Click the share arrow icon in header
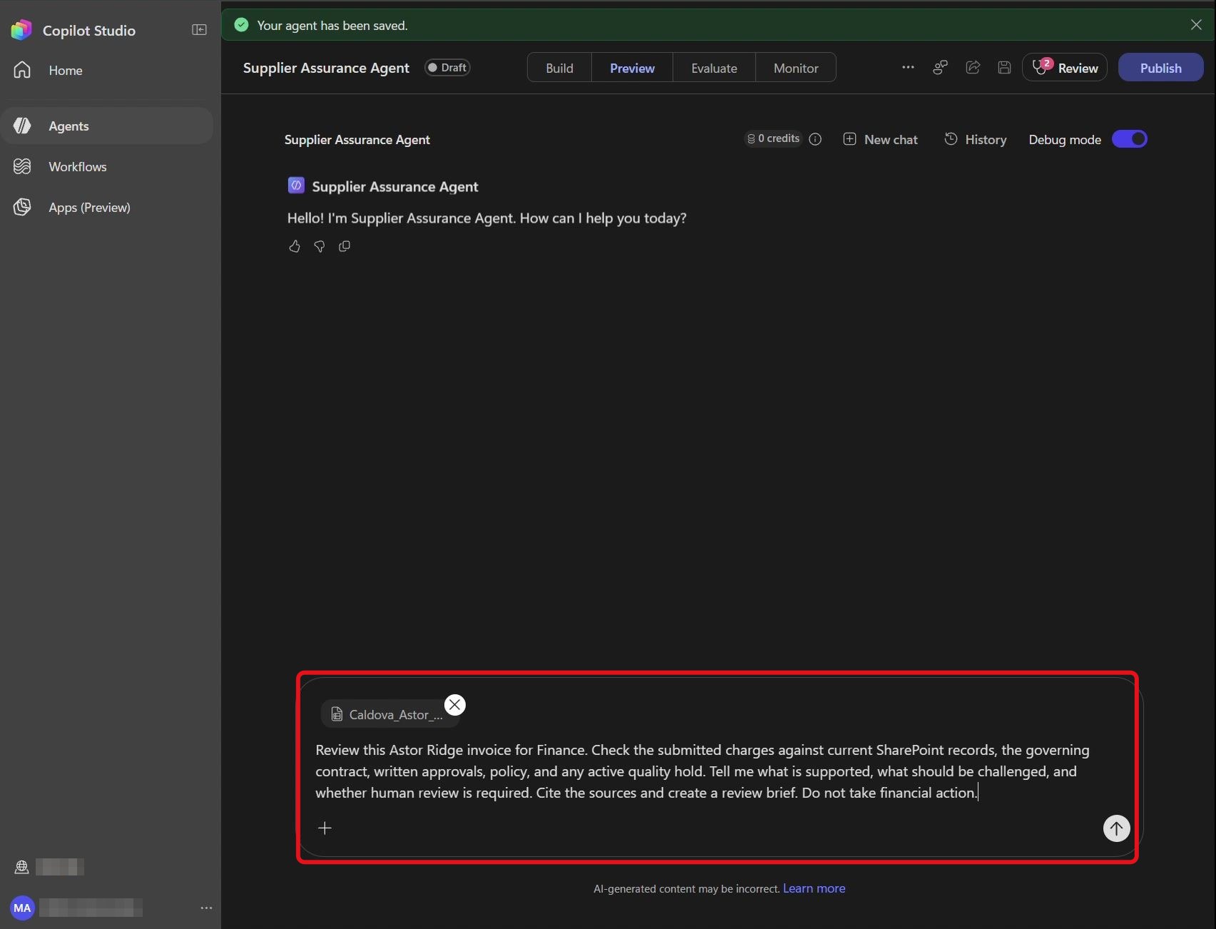 pyautogui.click(x=973, y=67)
